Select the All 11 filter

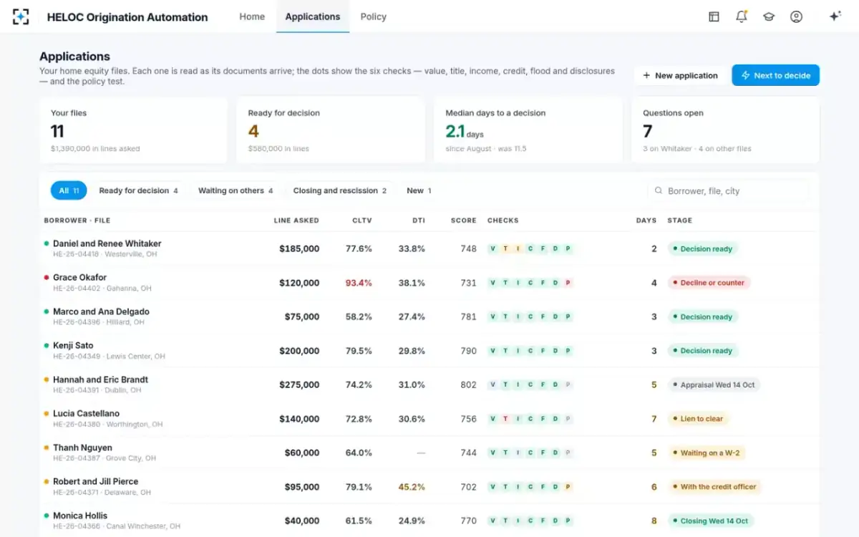point(69,190)
